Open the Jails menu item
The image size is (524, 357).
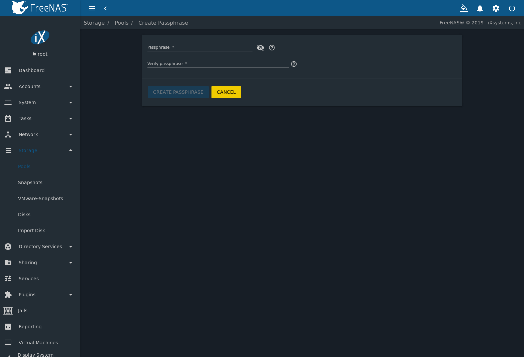pos(40,311)
